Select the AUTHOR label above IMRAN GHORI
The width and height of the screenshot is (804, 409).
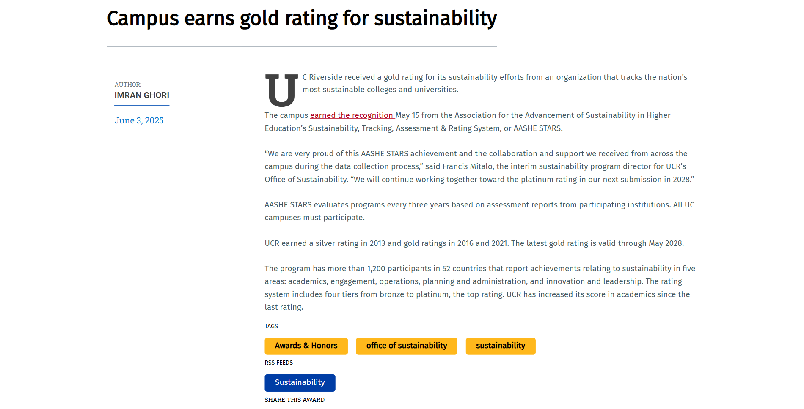pos(128,84)
